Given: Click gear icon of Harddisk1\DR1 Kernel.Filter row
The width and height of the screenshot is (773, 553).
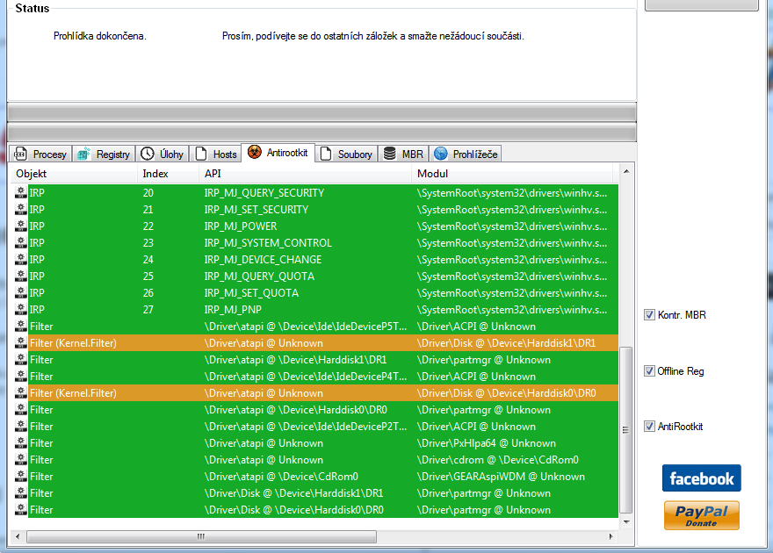Looking at the screenshot, I should click(21, 342).
